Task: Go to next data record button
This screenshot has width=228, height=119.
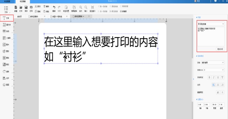Action: coord(103,11)
